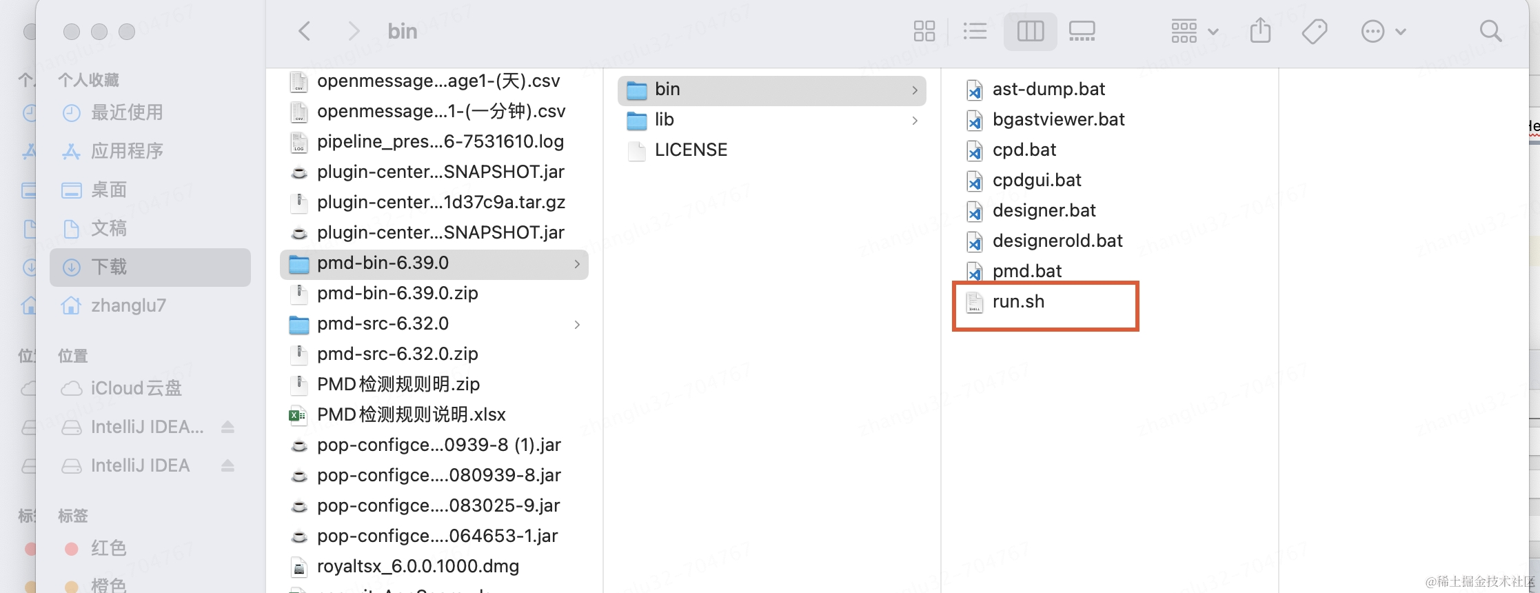The width and height of the screenshot is (1540, 593).
Task: Click the search magnifier icon
Action: [1490, 31]
